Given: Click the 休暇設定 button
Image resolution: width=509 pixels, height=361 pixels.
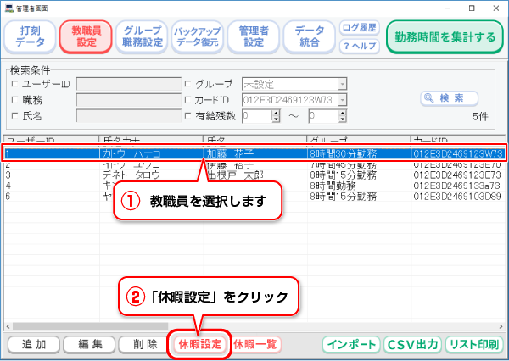Looking at the screenshot, I should [199, 344].
